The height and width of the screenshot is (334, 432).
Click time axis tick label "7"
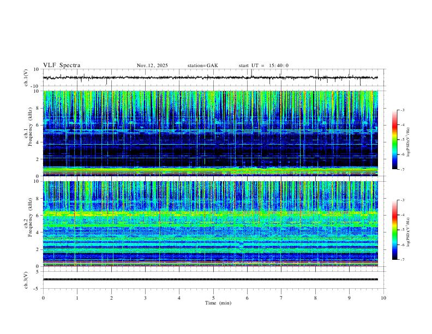pos(281,298)
